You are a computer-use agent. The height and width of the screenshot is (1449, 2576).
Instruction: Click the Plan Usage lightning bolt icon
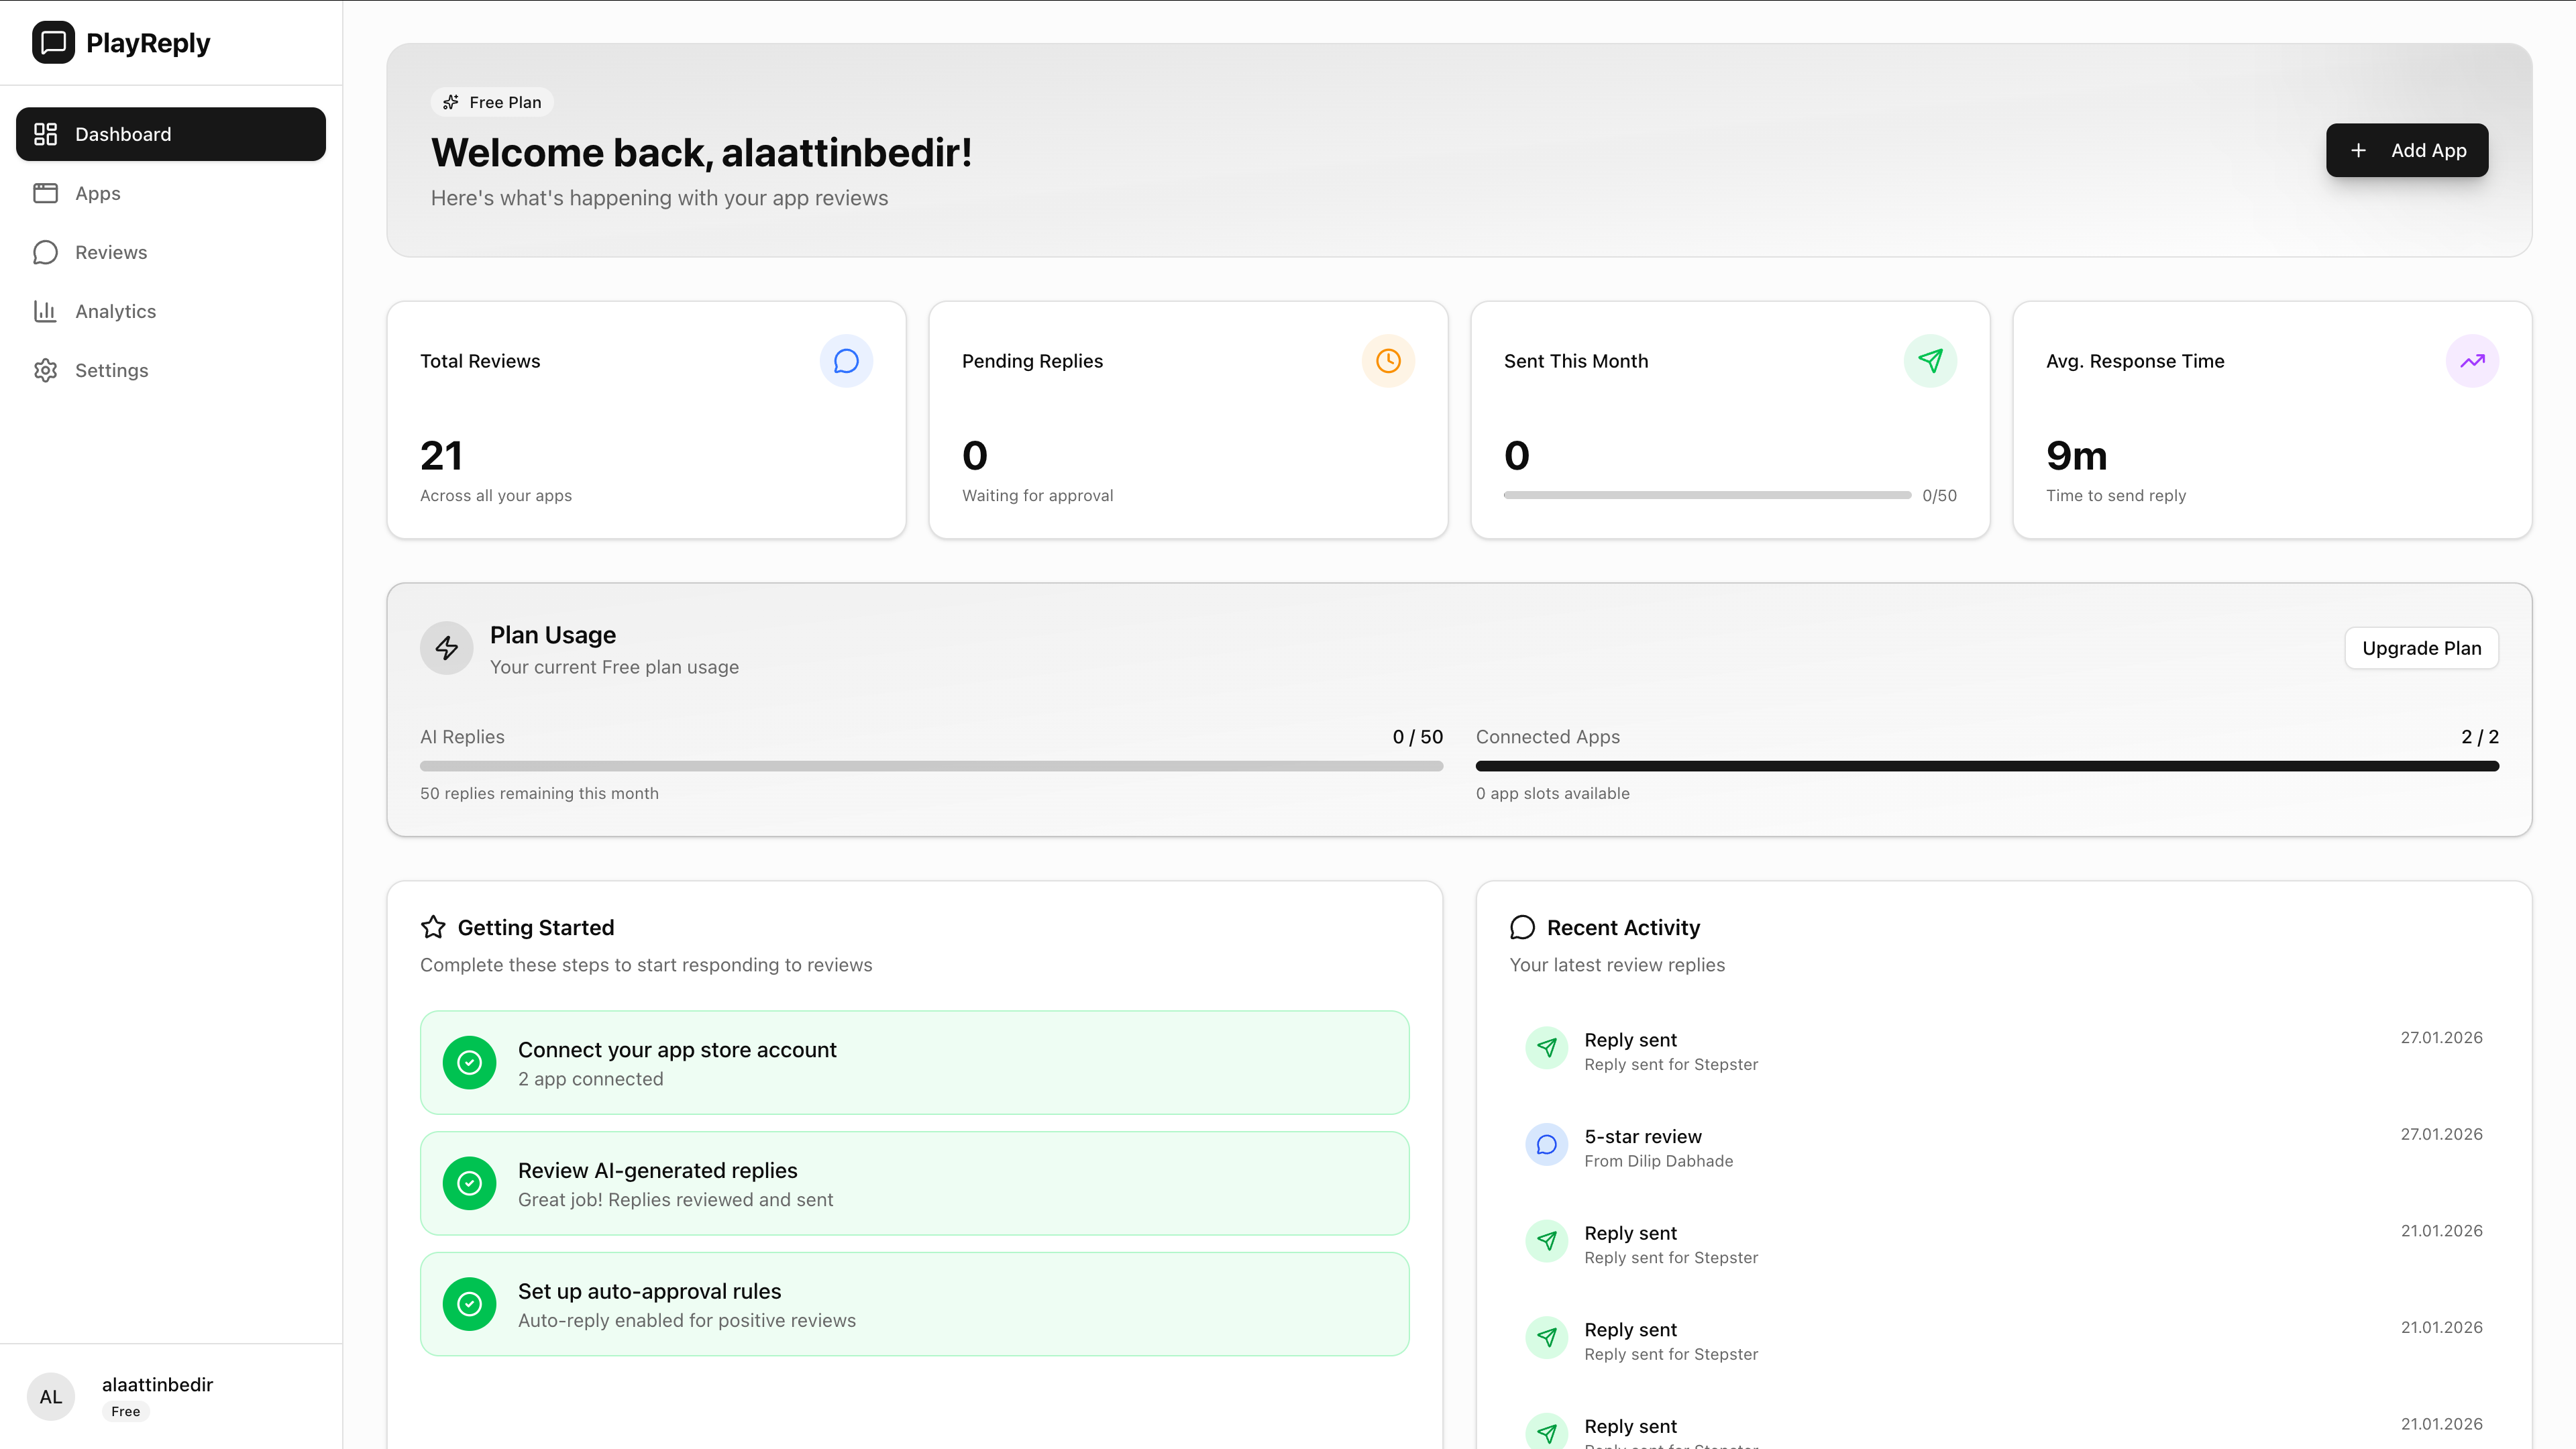446,648
